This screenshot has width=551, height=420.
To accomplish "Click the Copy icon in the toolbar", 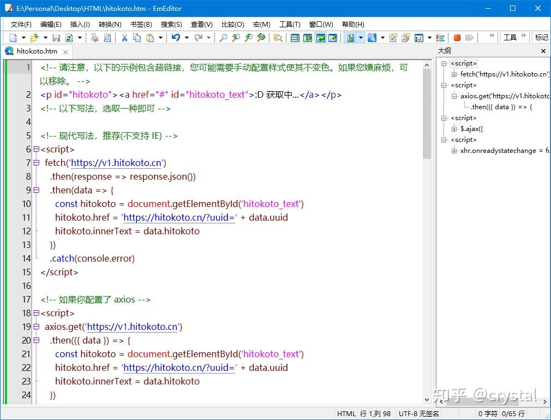I will (137, 38).
